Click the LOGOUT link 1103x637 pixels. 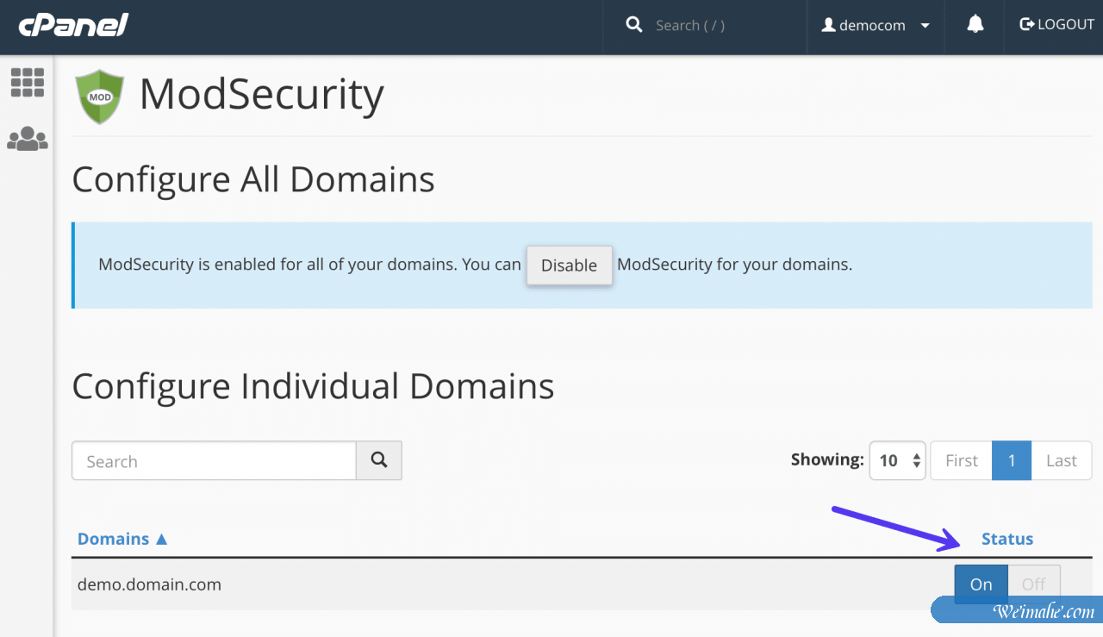[1056, 25]
